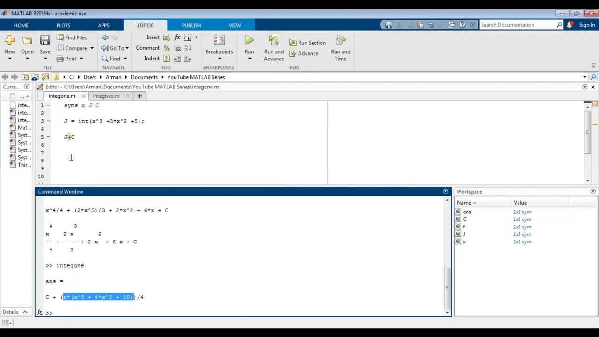Expand the Compare dropdown arrow

92,48
